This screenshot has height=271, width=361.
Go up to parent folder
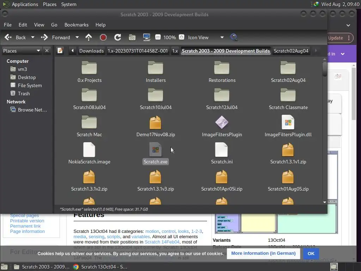click(88, 37)
